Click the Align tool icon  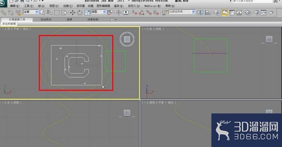[208, 13]
